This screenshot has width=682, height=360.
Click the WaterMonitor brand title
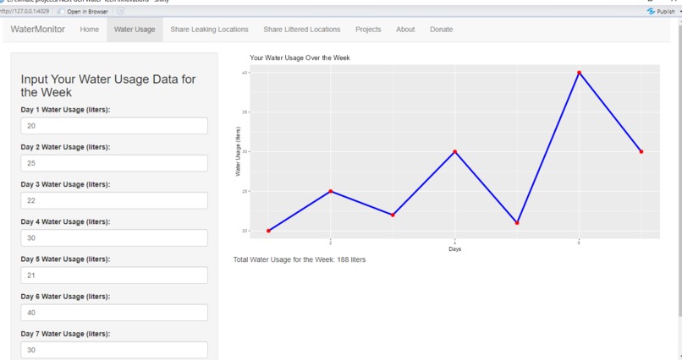[x=38, y=29]
